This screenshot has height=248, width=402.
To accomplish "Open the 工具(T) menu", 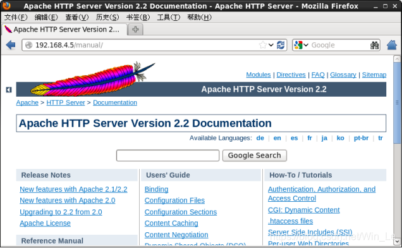I will 168,17.
